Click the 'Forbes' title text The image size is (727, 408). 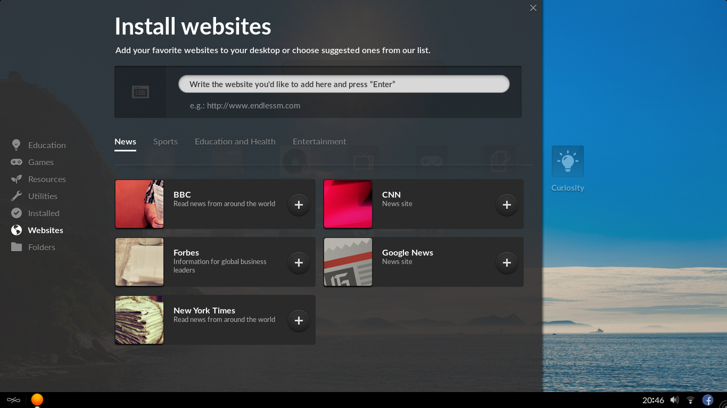pos(186,252)
